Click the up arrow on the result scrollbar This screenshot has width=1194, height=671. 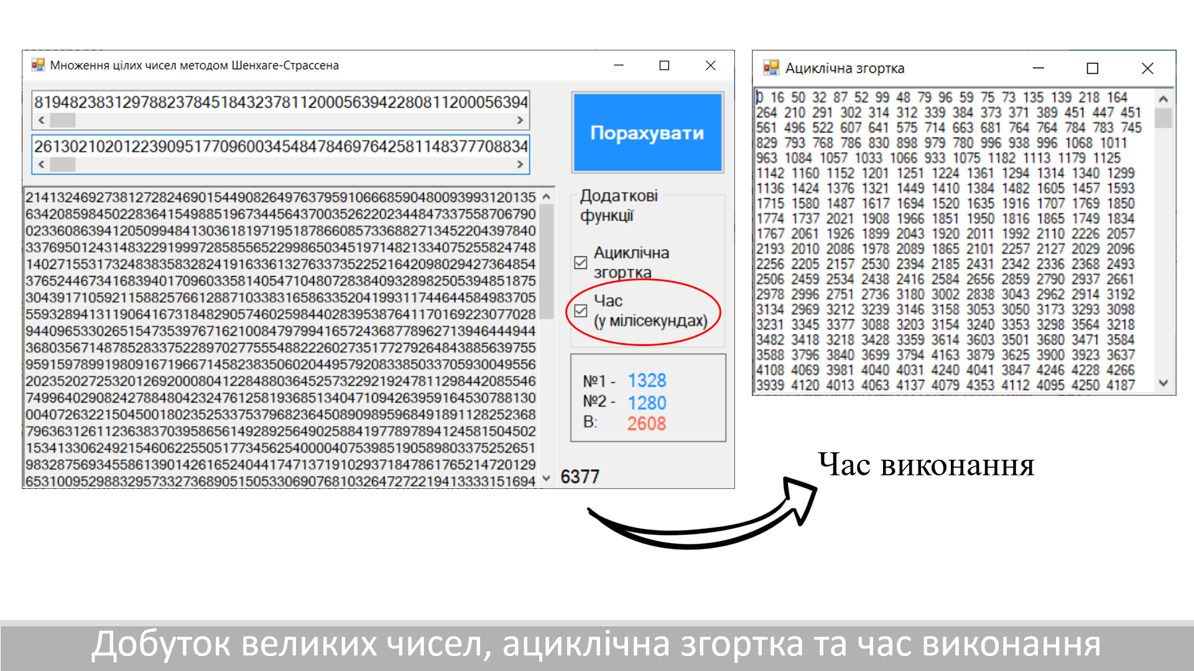click(x=546, y=196)
